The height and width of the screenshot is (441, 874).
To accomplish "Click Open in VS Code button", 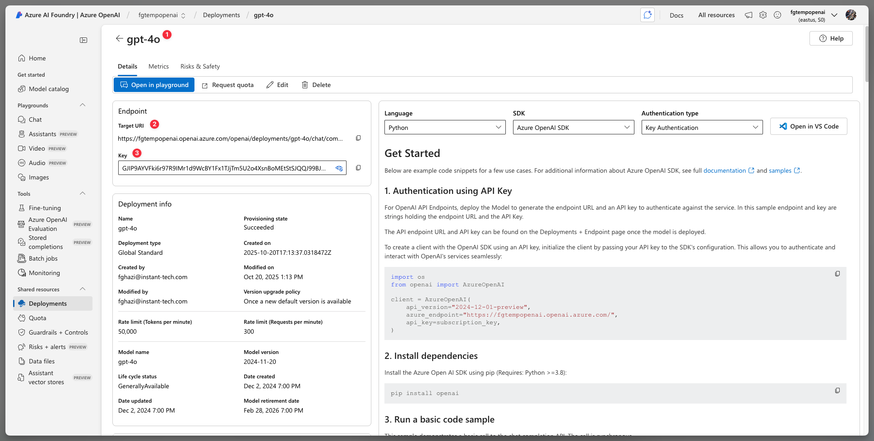I will pyautogui.click(x=809, y=126).
